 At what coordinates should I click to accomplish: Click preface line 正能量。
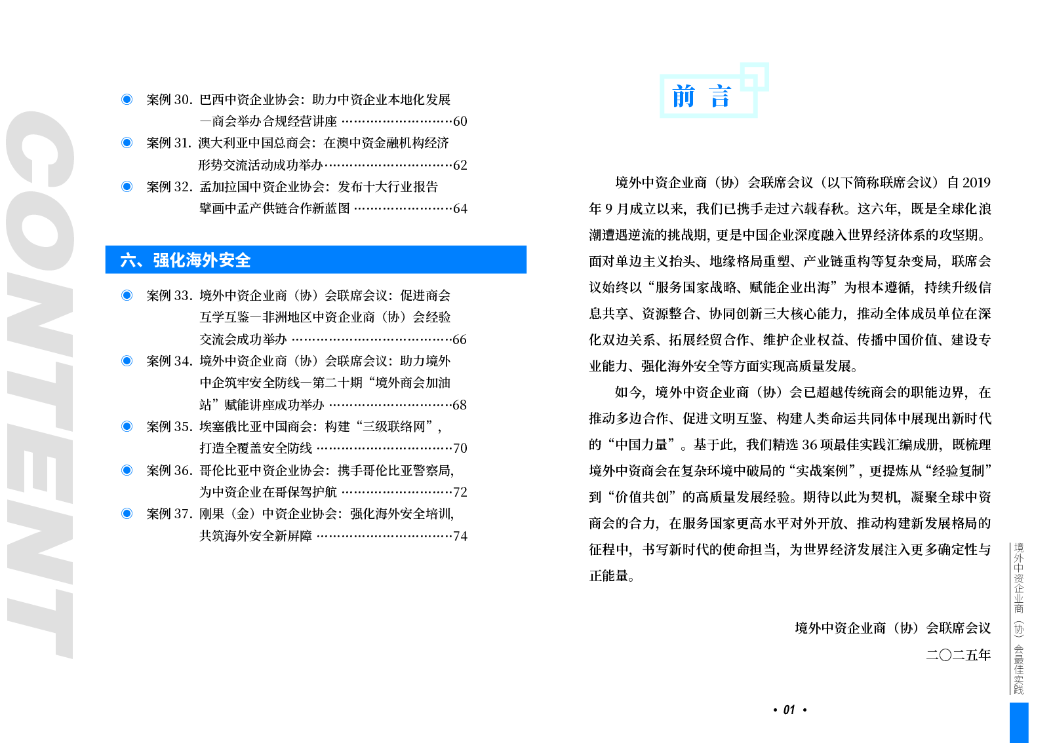point(612,576)
